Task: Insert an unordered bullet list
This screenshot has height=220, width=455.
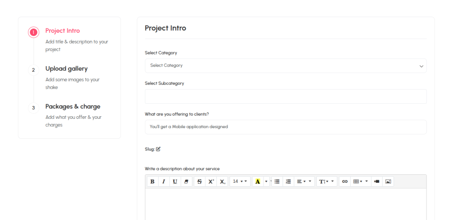Action: pyautogui.click(x=277, y=181)
